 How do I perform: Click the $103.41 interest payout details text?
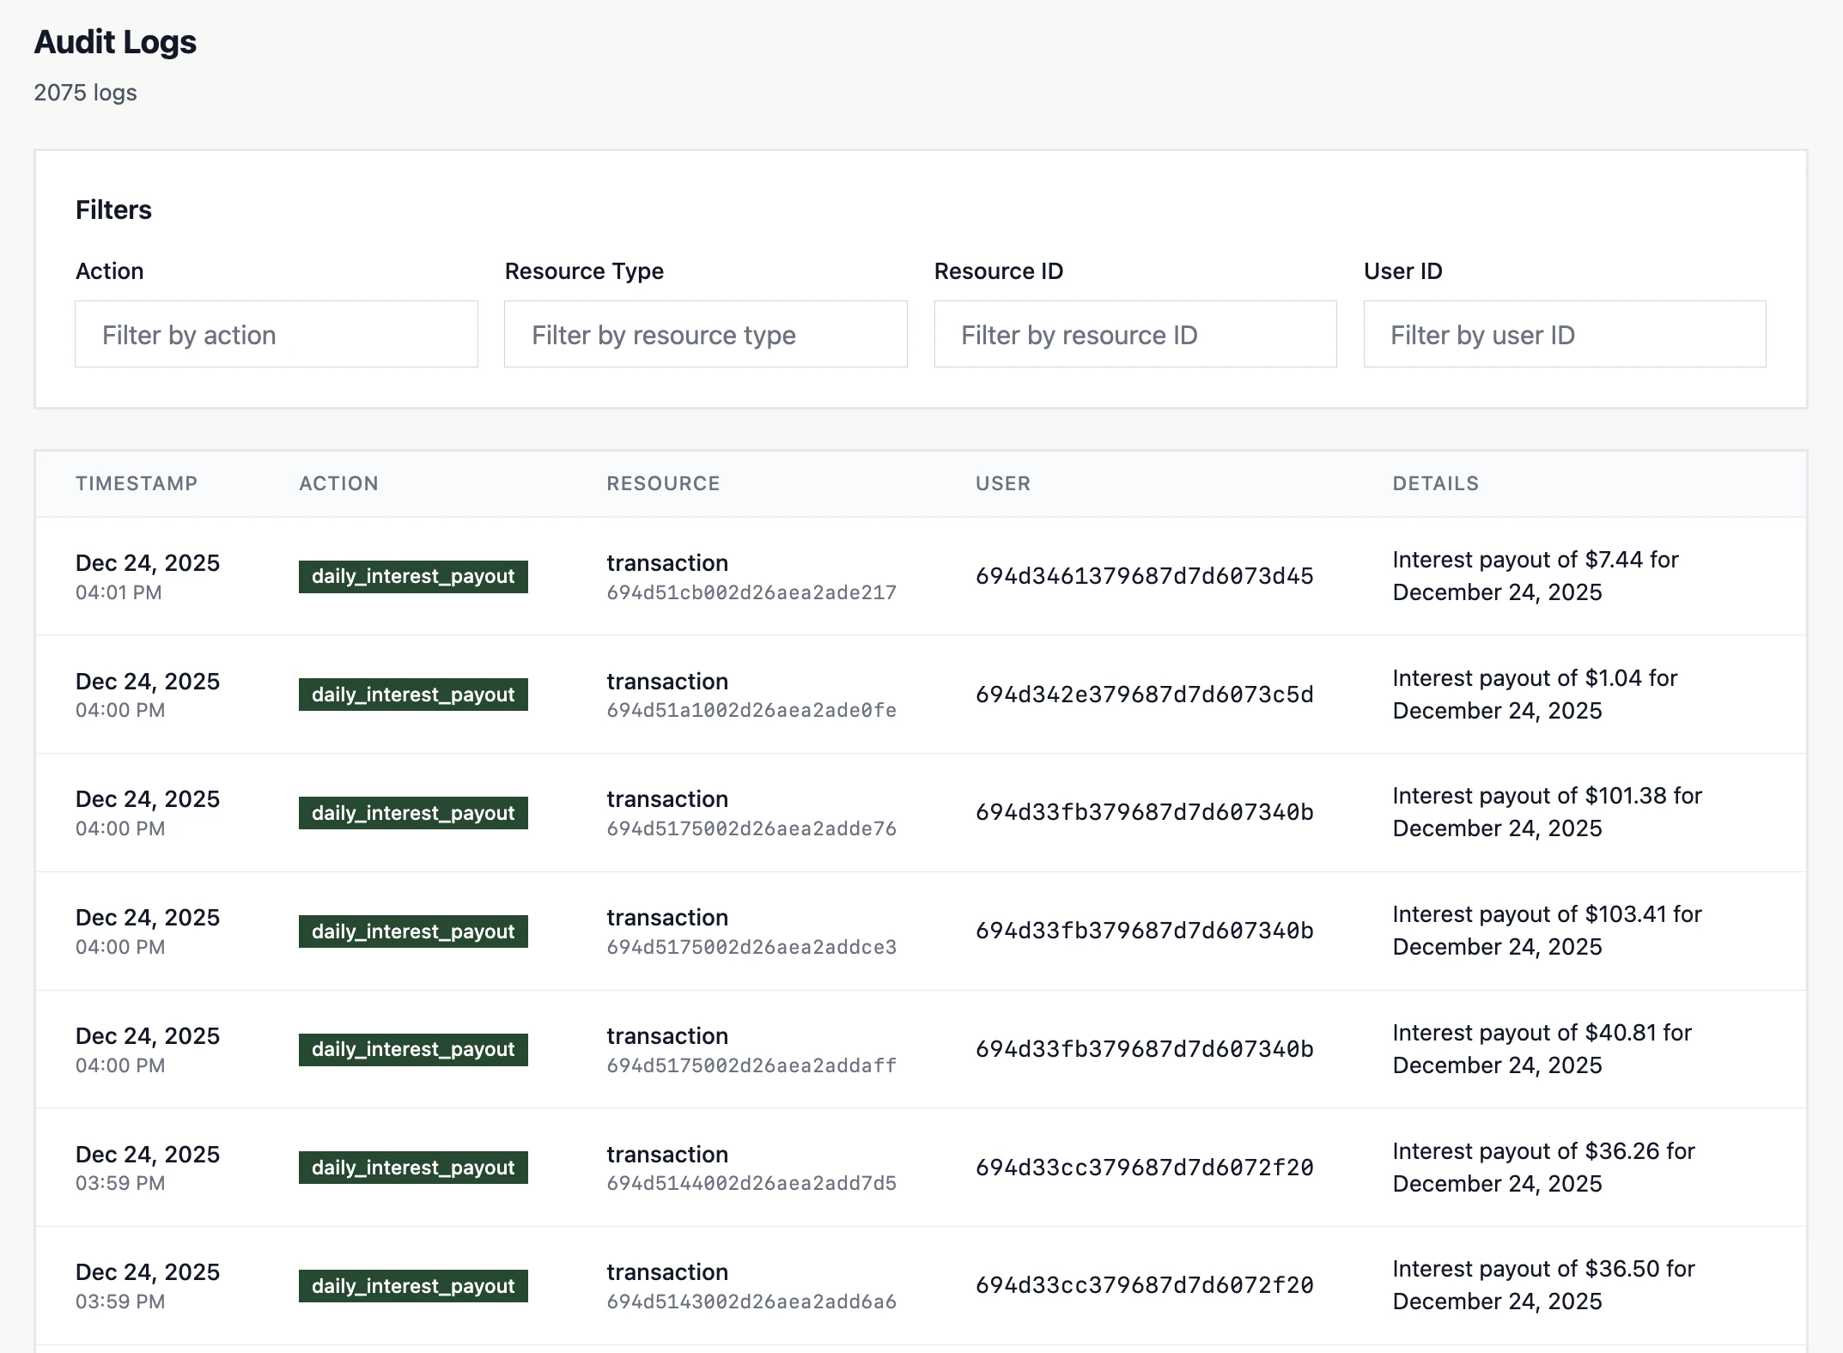[x=1546, y=930]
